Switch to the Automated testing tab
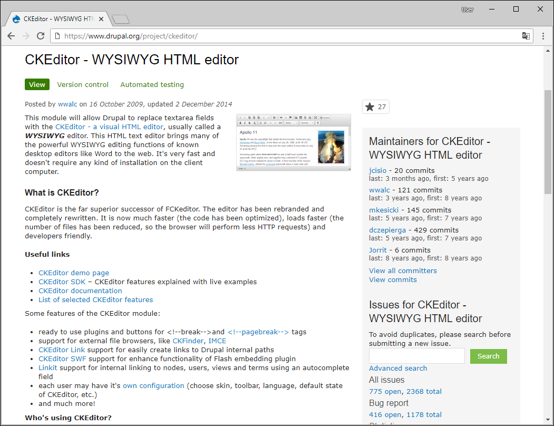This screenshot has width=554, height=426. click(x=152, y=84)
